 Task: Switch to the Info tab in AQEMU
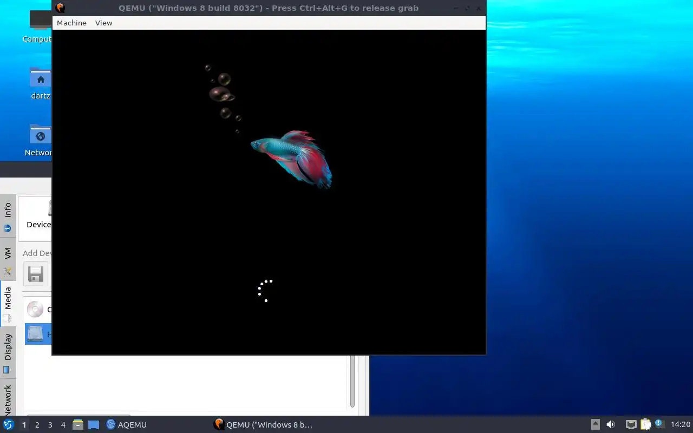click(x=8, y=217)
